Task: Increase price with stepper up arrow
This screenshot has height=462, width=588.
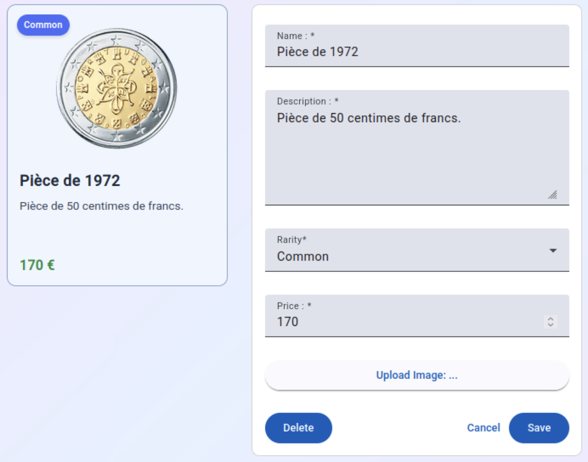Action: coord(551,319)
